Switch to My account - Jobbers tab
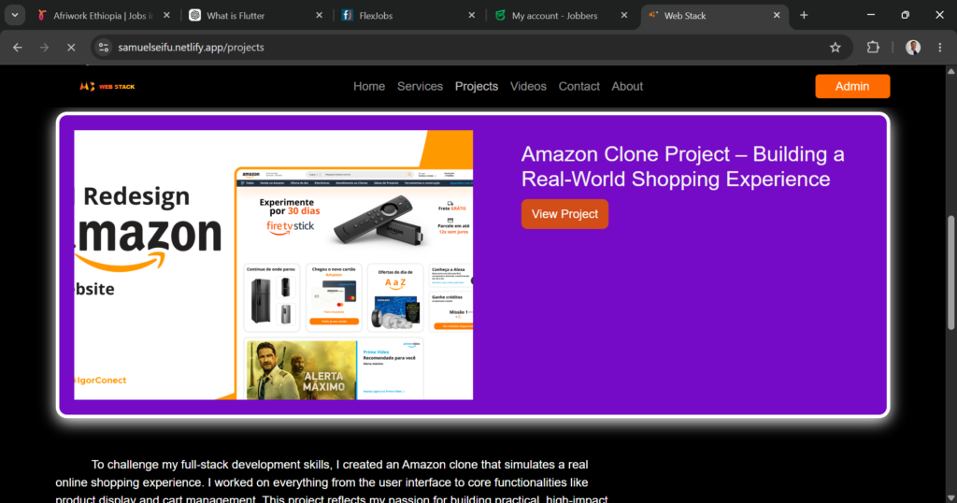957x503 pixels. (562, 15)
